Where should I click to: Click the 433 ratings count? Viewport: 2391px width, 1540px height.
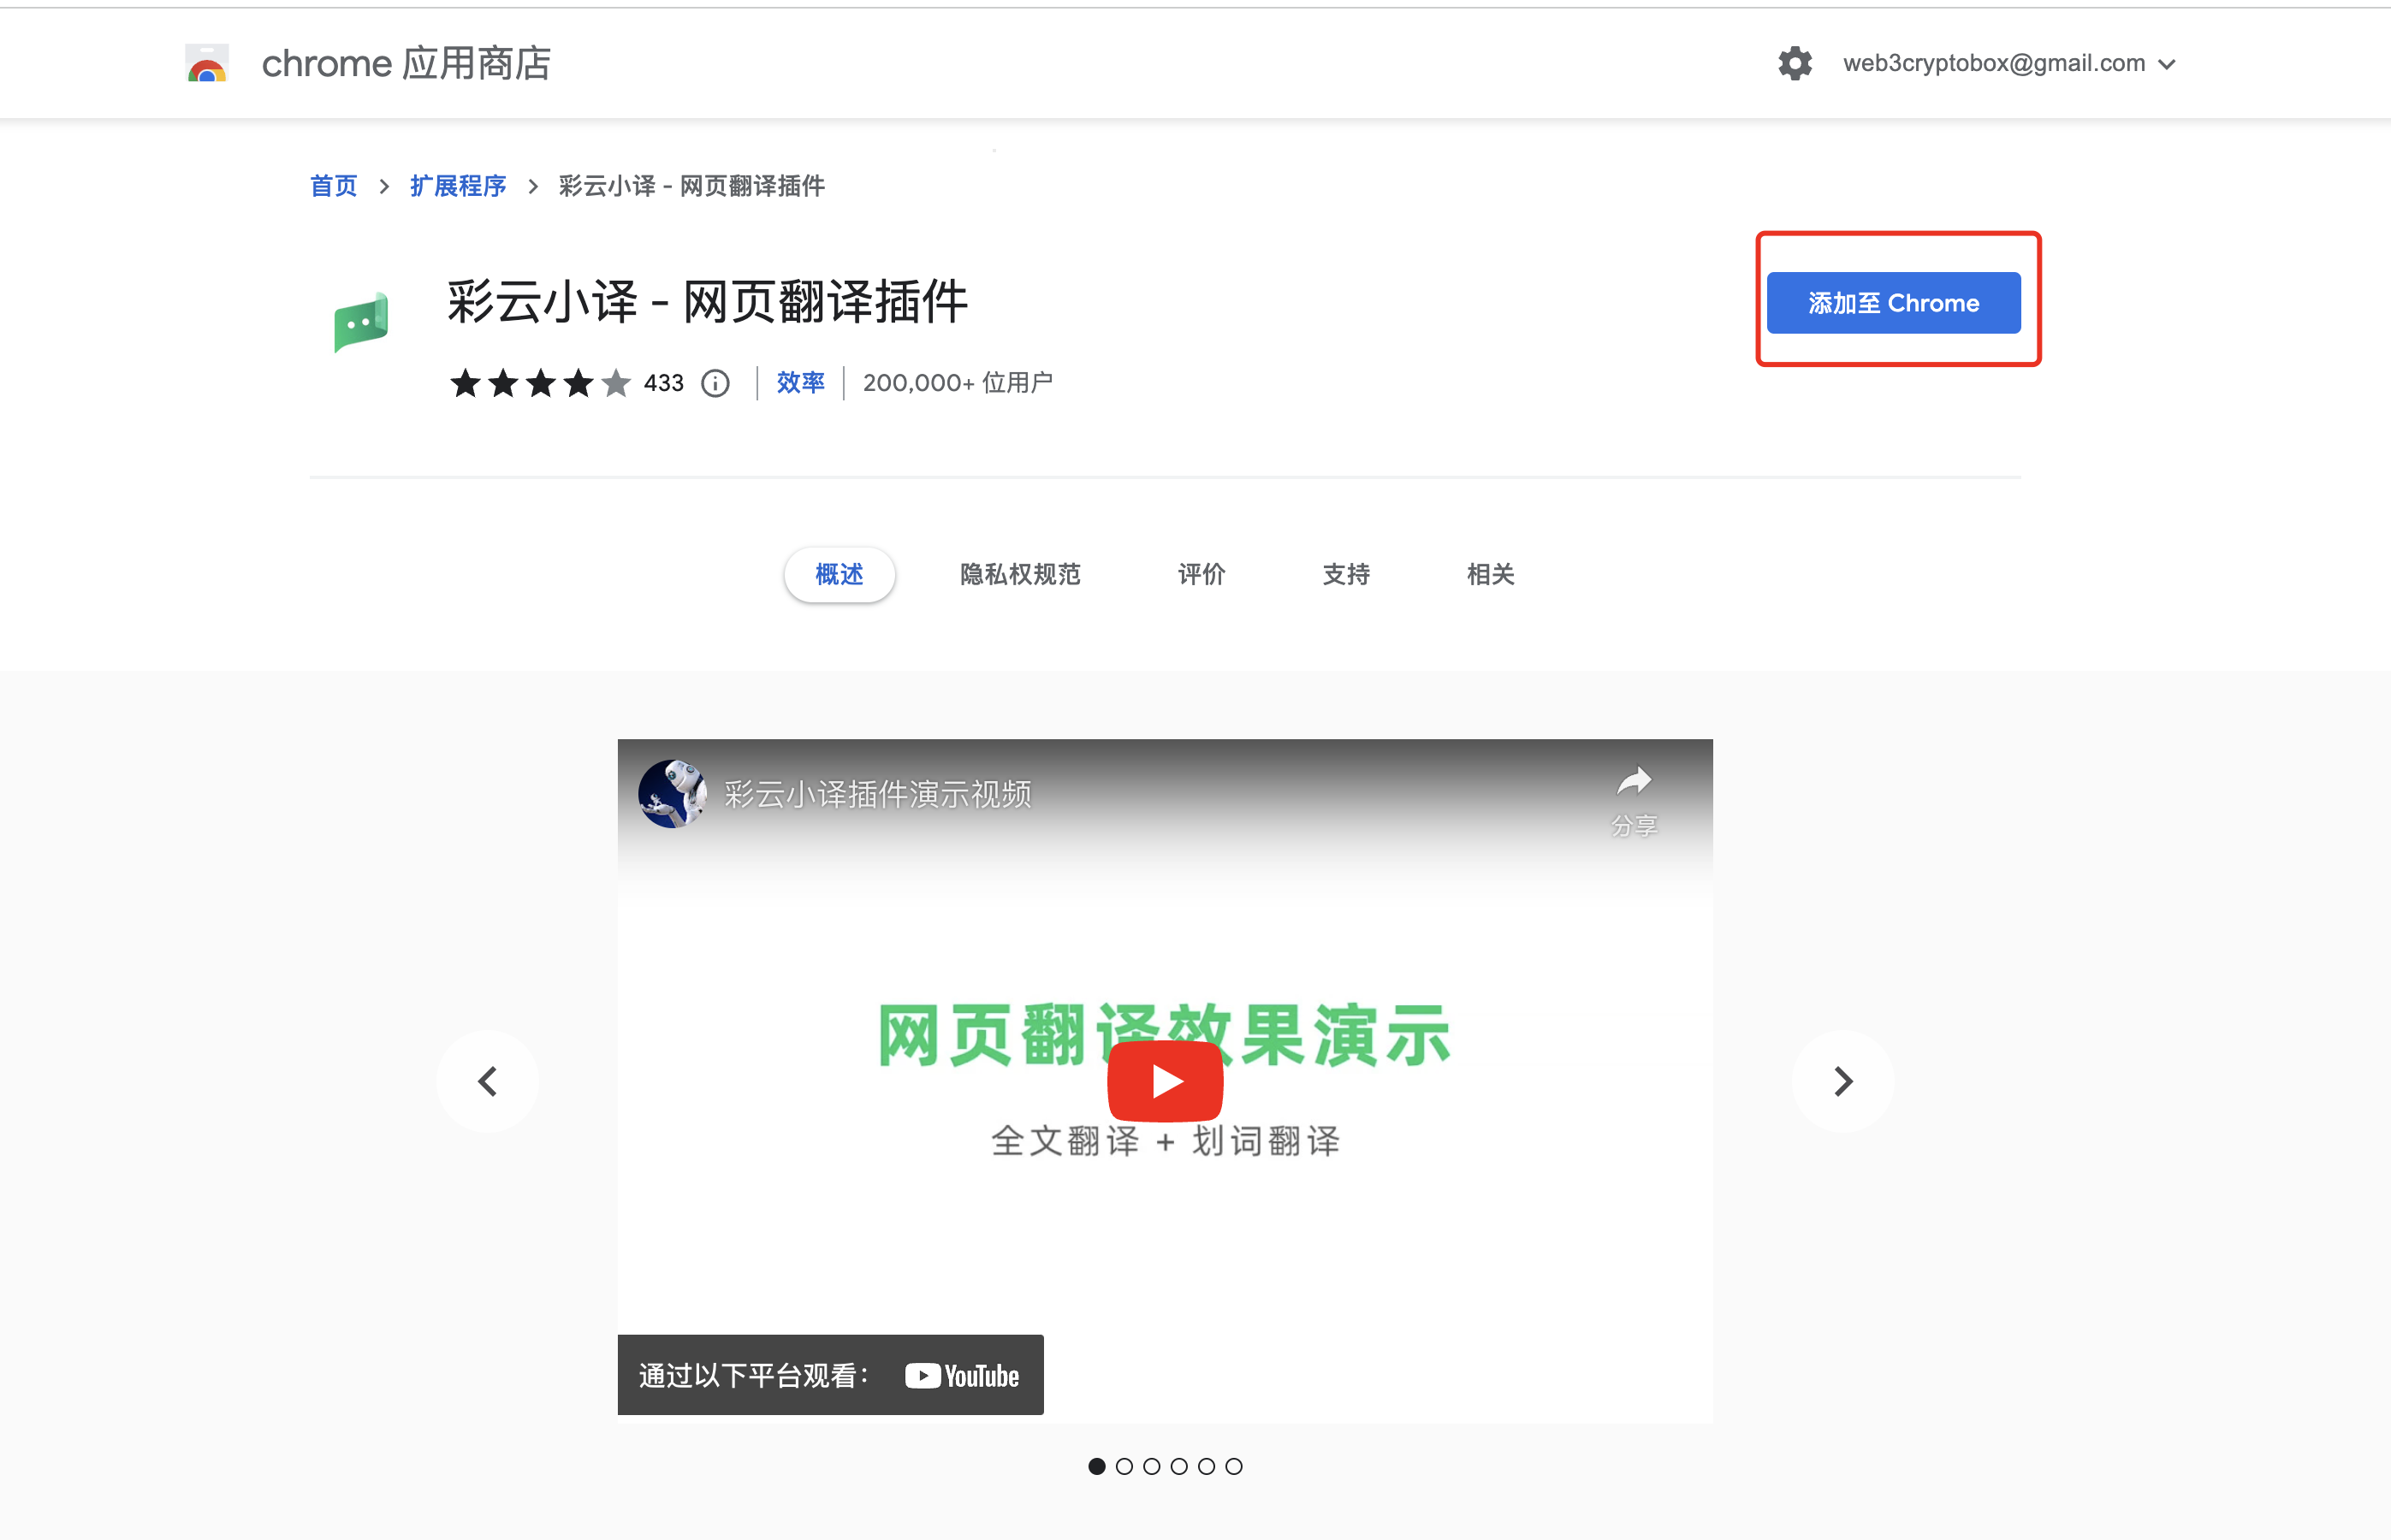point(663,383)
